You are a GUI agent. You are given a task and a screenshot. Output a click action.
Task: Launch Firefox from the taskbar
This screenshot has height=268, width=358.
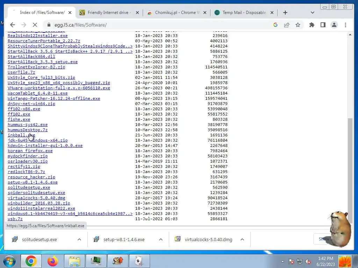point(53,261)
